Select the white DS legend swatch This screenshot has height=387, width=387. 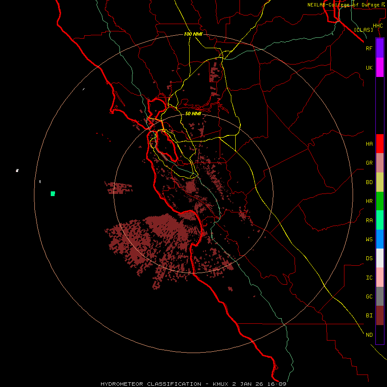tap(380, 258)
